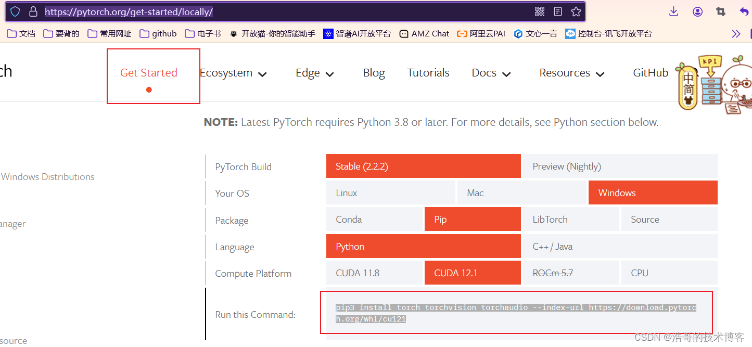Open the QR code generator icon
752x347 pixels.
540,11
